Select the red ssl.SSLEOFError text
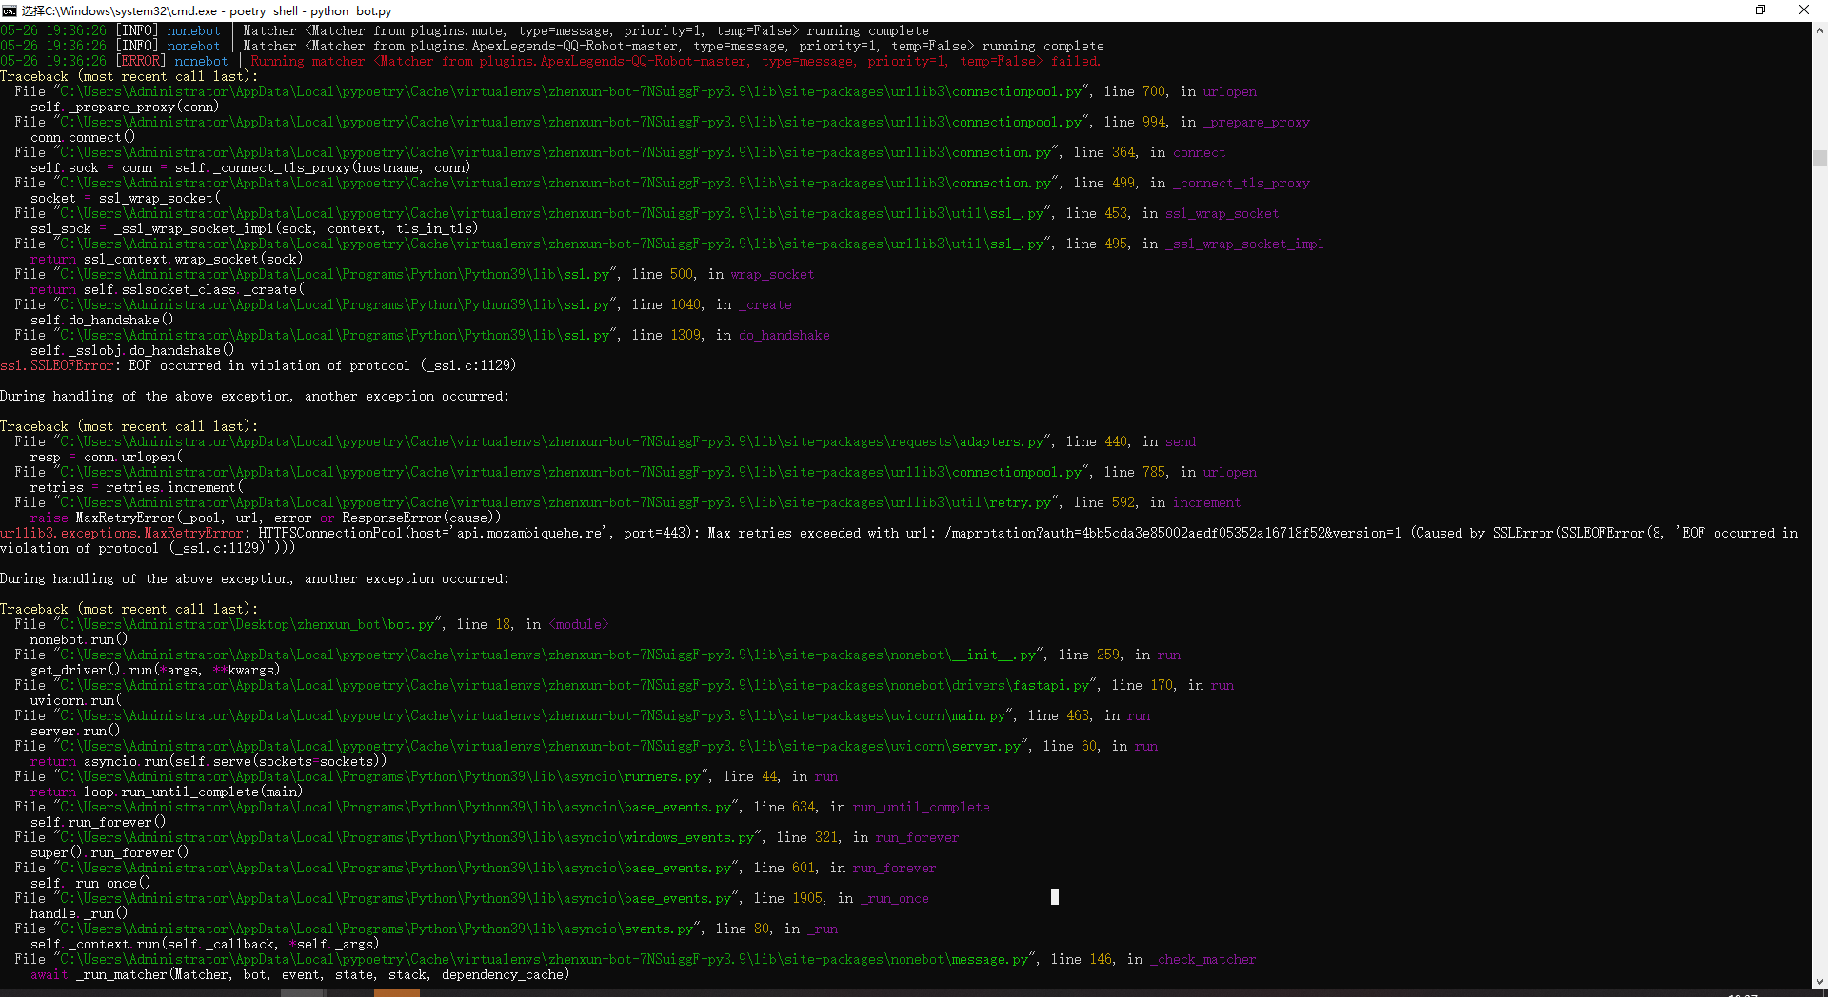The height and width of the screenshot is (997, 1828). tap(55, 365)
